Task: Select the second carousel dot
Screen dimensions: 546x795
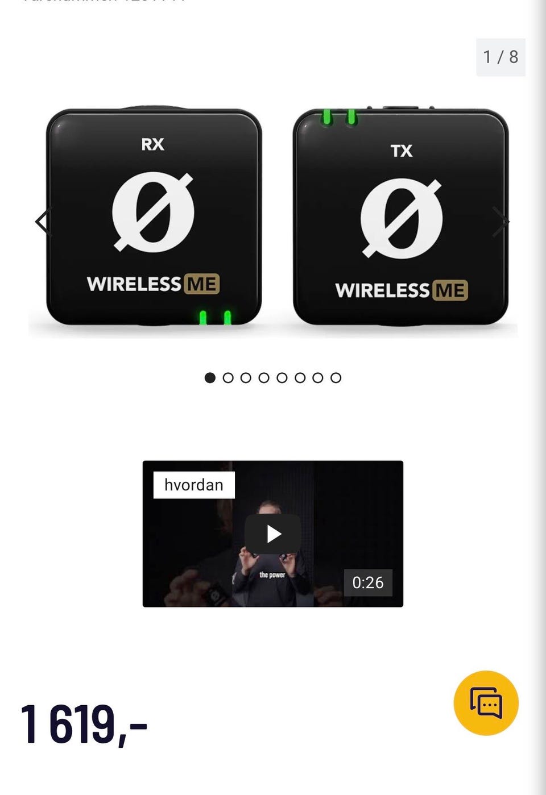Action: click(228, 378)
